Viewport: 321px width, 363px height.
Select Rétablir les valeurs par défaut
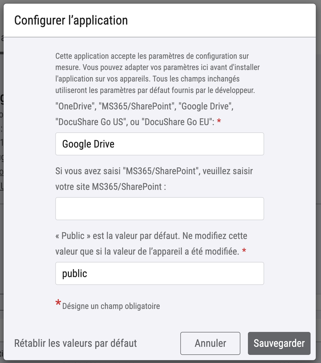pos(75,343)
